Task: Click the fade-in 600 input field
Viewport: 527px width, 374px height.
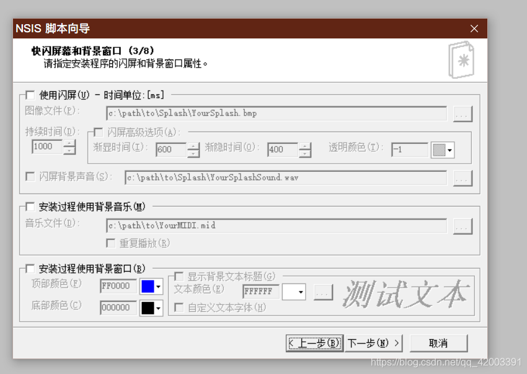Action: (x=171, y=149)
